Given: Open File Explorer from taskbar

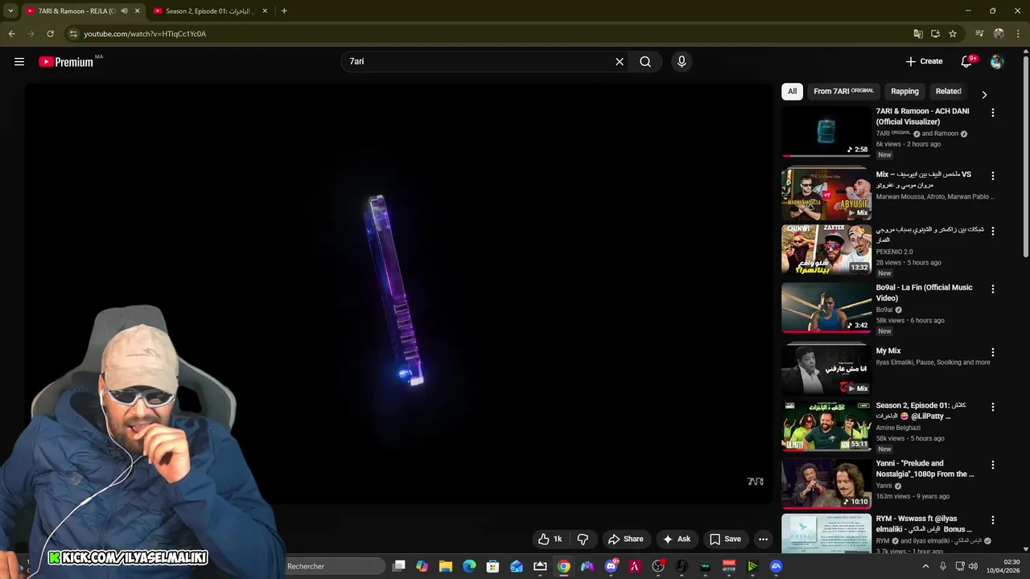Looking at the screenshot, I should (x=445, y=566).
